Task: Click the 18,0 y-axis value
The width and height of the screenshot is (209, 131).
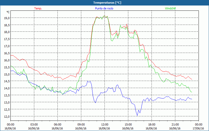Action: pyautogui.click(x=7, y=32)
